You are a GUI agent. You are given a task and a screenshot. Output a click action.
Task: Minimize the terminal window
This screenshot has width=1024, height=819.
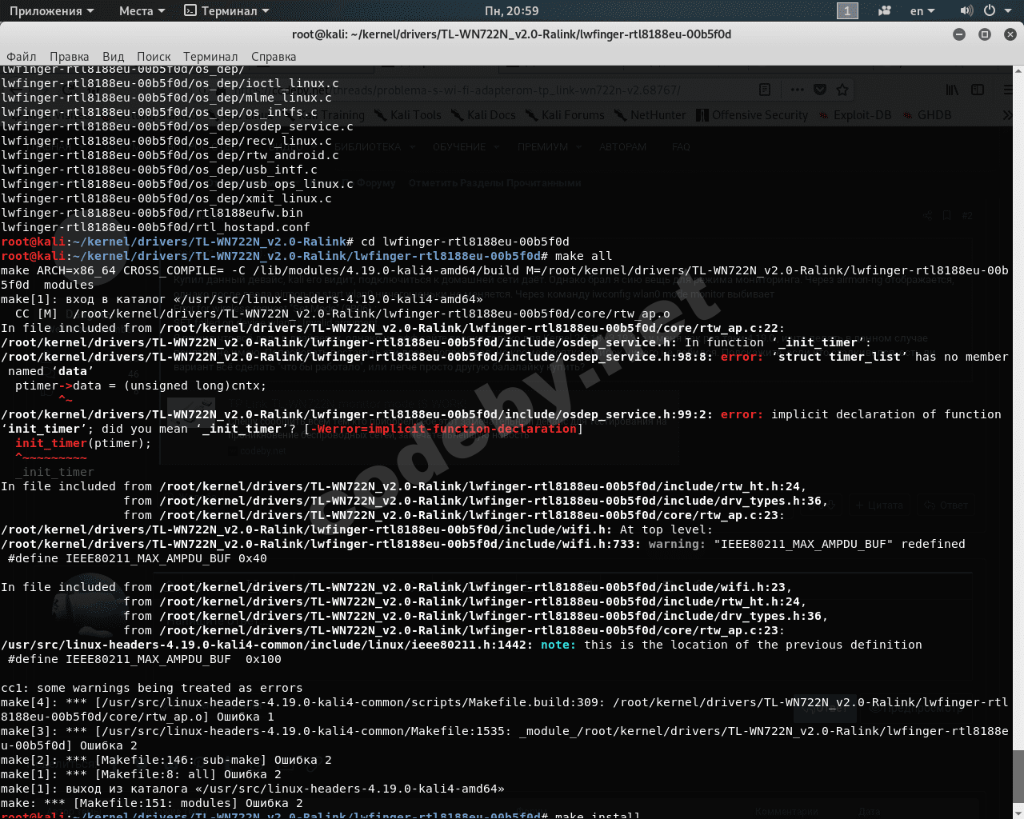[959, 34]
